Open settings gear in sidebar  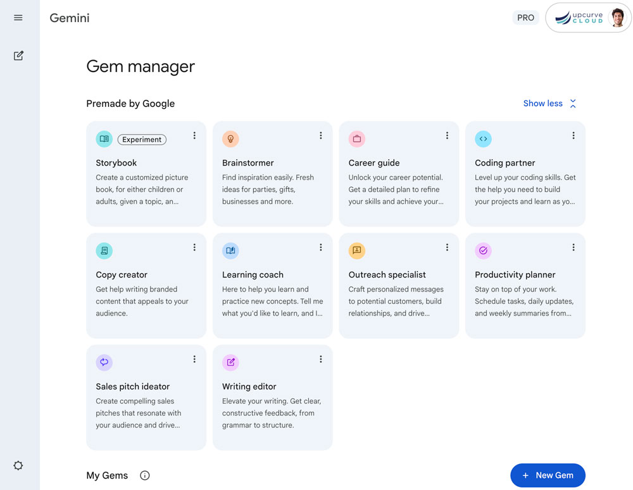18,465
